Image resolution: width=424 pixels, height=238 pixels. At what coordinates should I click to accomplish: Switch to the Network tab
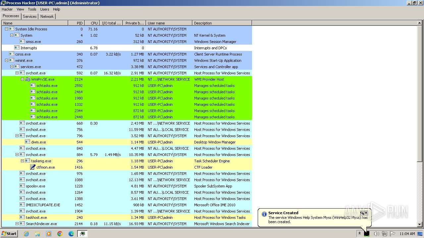click(x=47, y=16)
